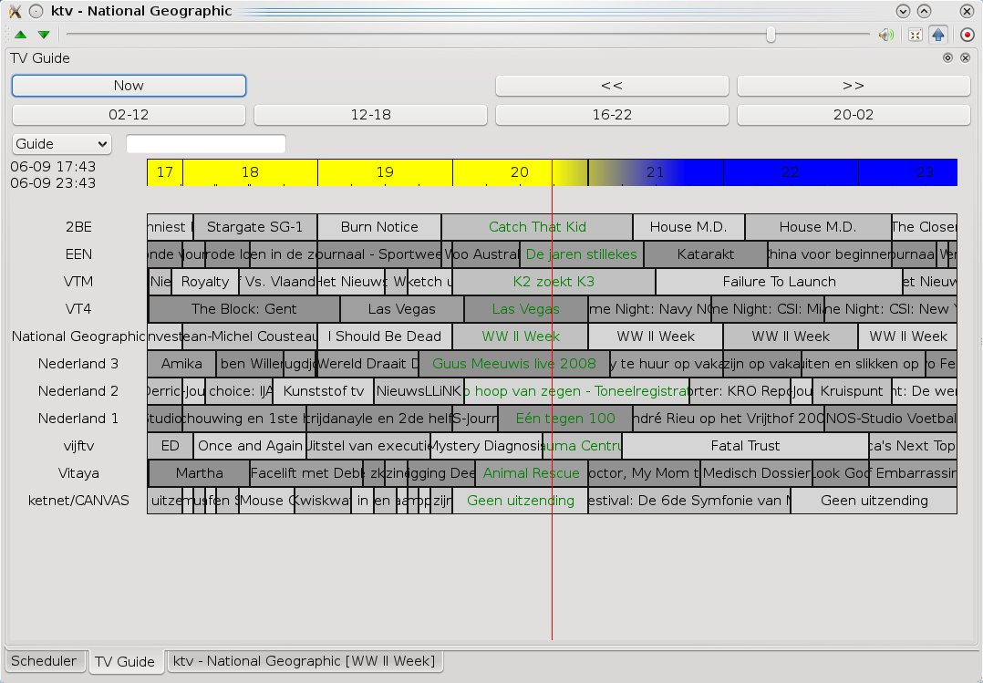Select K2 zoekt K3 on VTM

554,282
